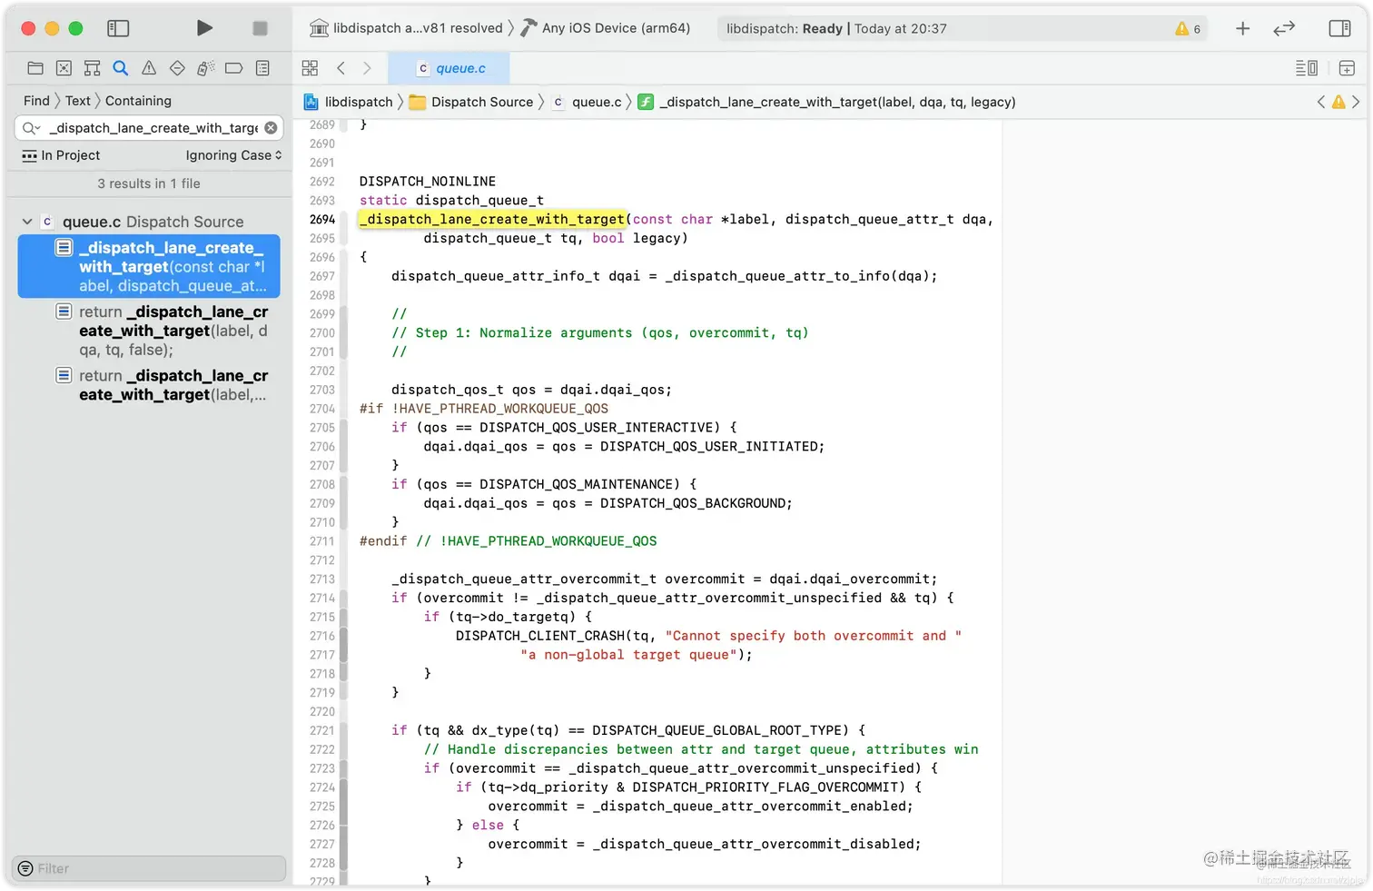
Task: Open the Project navigator folder icon
Action: (x=35, y=68)
